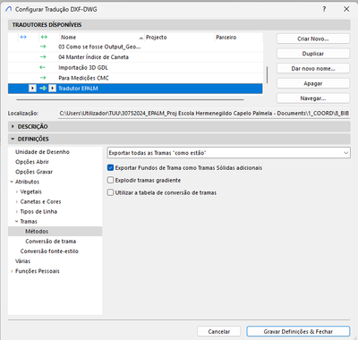Click the Apagar button
The width and height of the screenshot is (358, 340).
(x=313, y=83)
